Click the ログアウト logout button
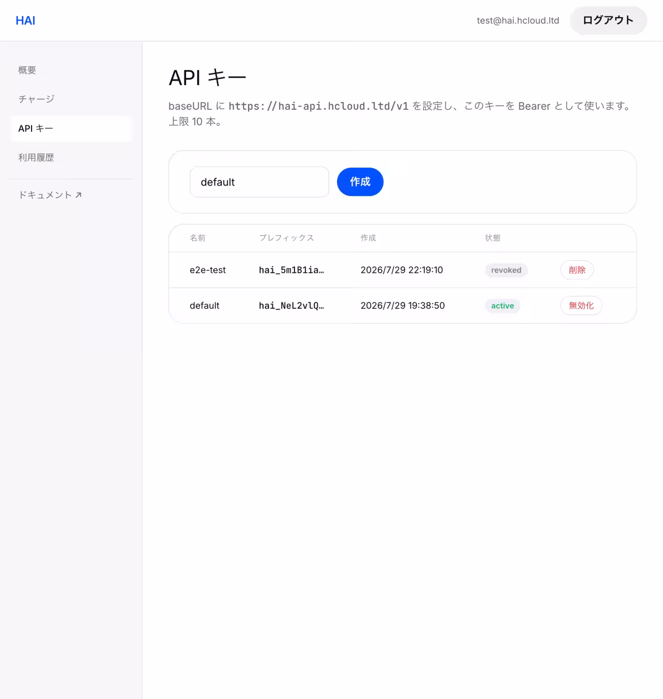 coord(608,20)
